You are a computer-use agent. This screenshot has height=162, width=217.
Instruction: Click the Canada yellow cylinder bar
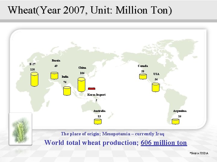[x=143, y=76]
